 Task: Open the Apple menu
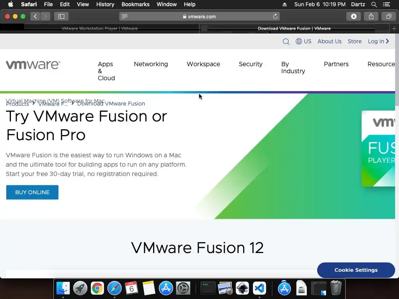pos(11,4)
